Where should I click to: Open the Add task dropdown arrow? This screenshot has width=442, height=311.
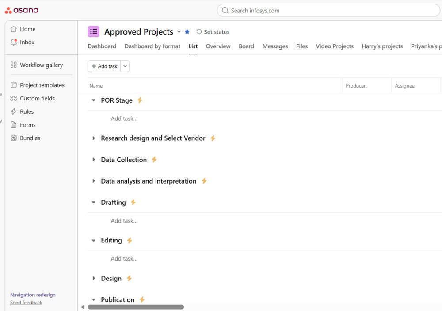coord(125,66)
